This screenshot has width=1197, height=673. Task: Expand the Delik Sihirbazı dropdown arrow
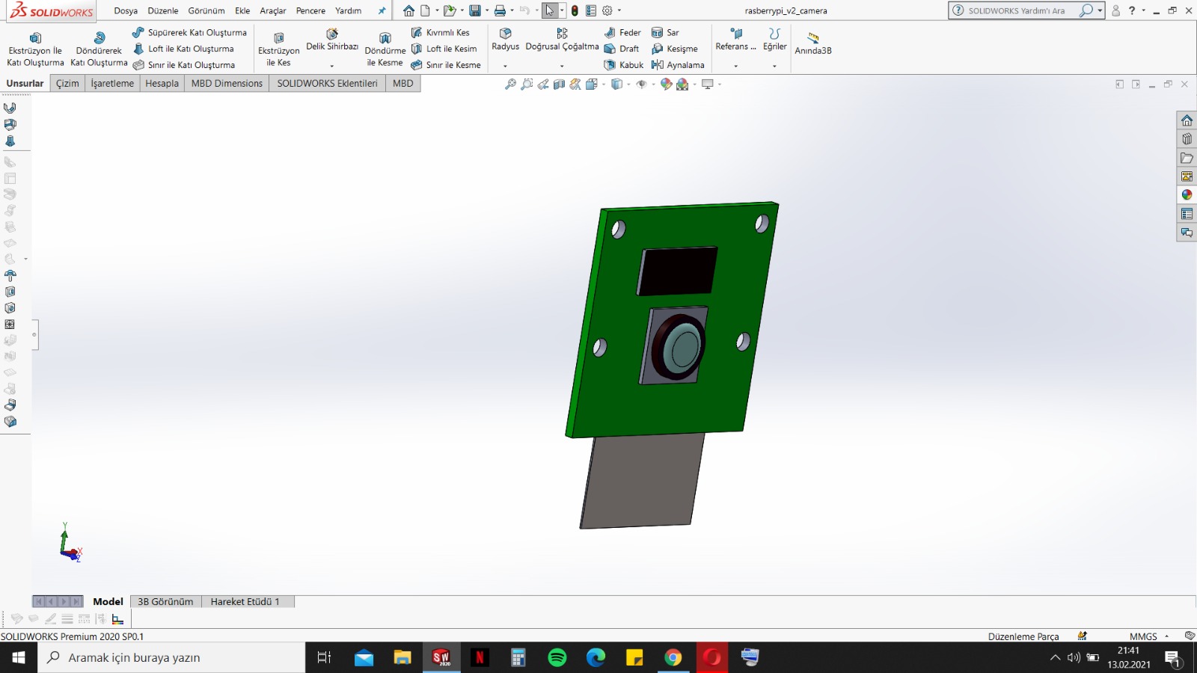(x=332, y=66)
